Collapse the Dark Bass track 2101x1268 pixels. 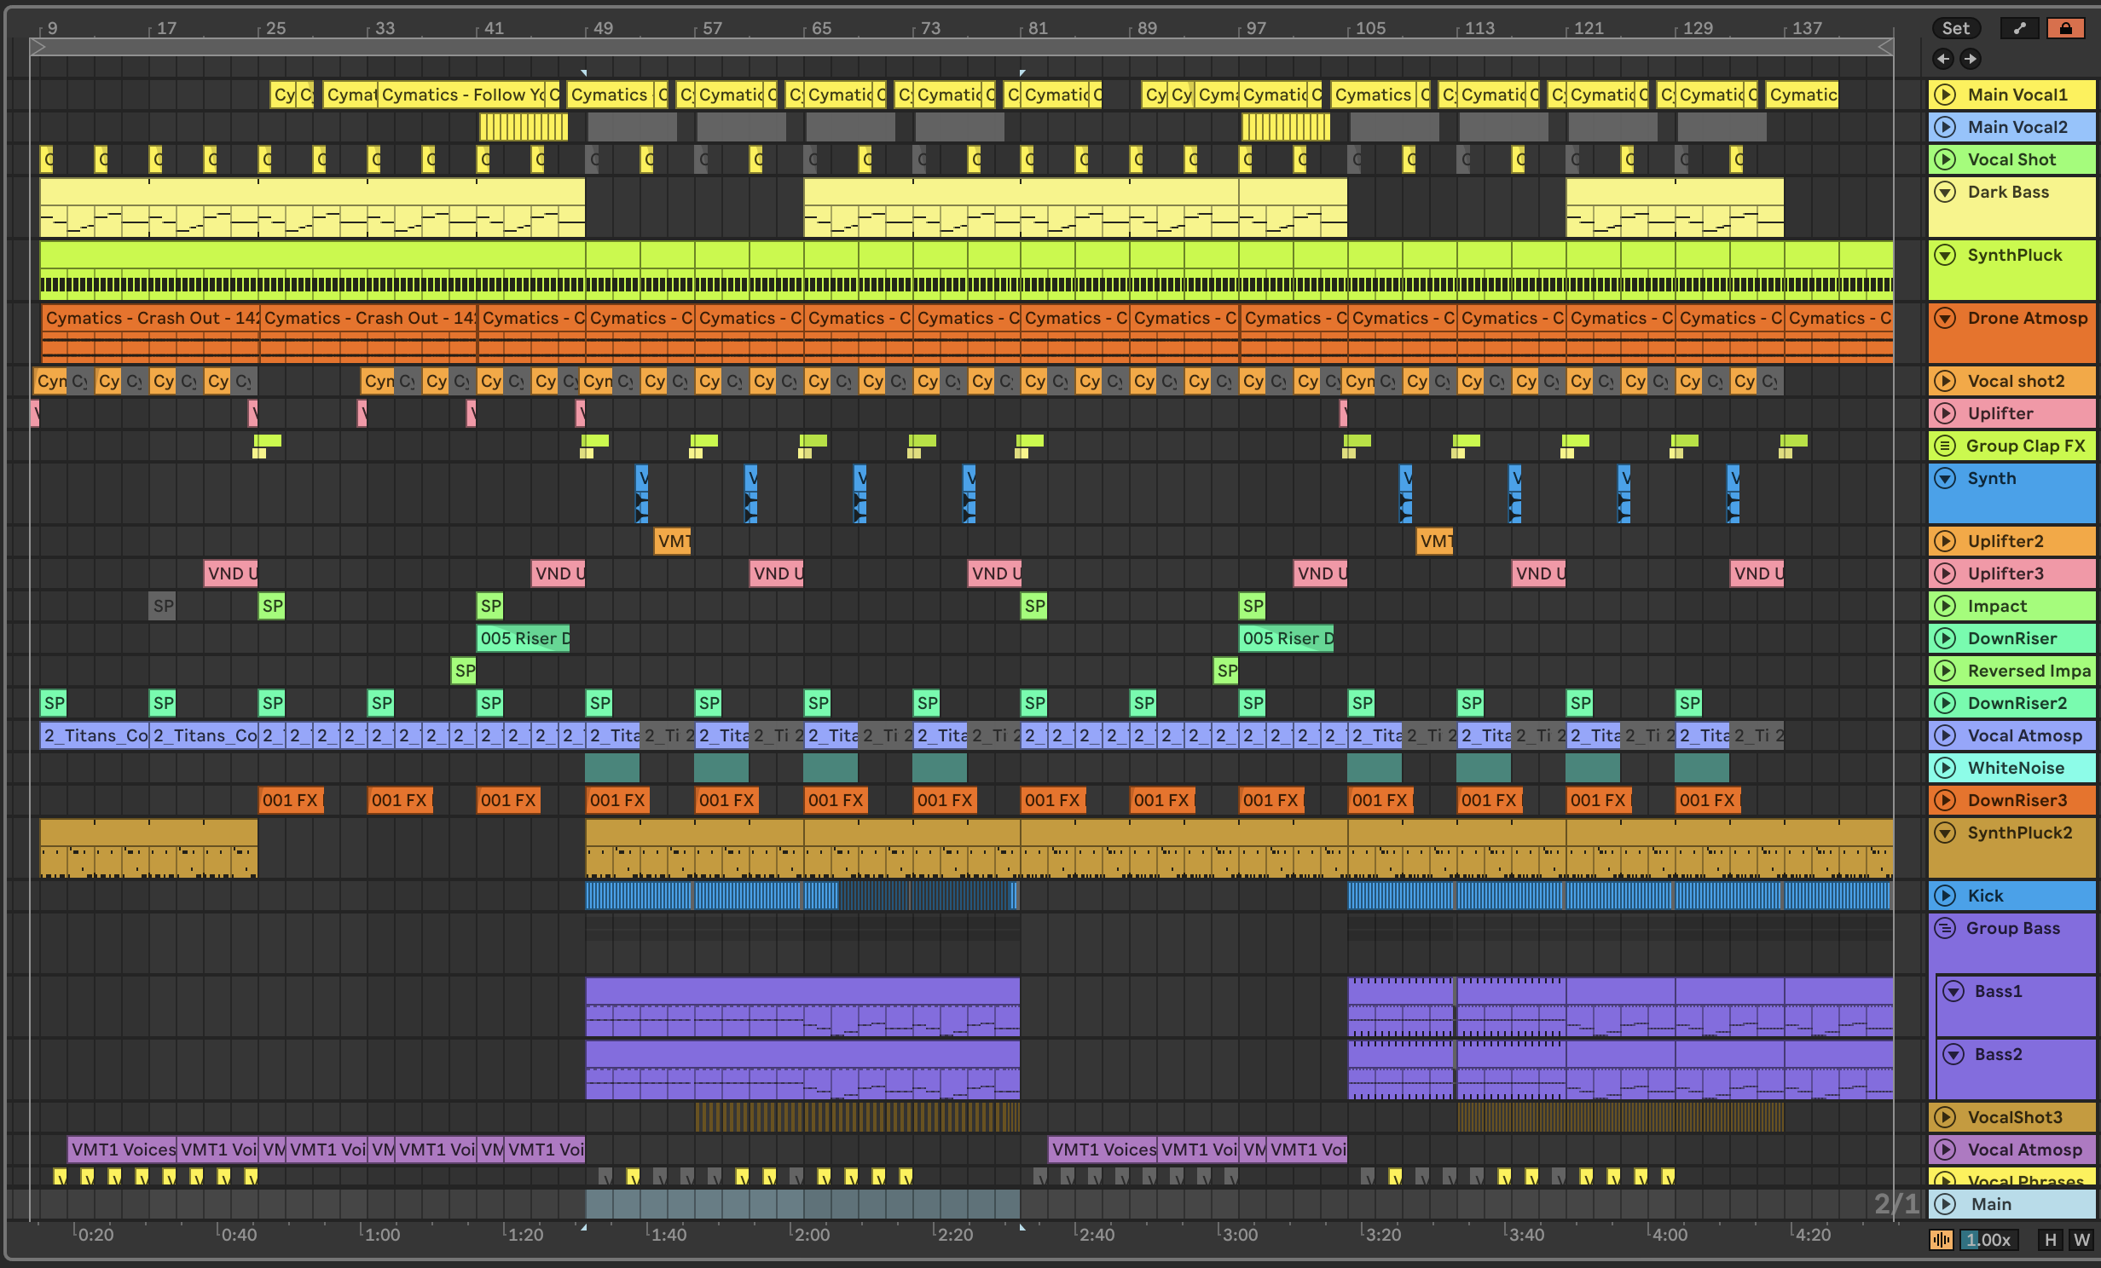click(1945, 192)
